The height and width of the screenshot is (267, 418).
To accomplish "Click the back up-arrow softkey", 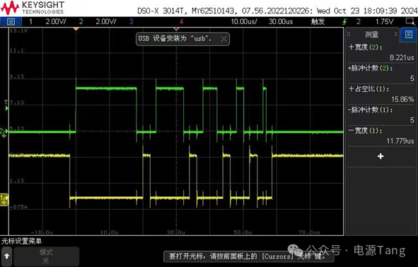I will coord(6,256).
